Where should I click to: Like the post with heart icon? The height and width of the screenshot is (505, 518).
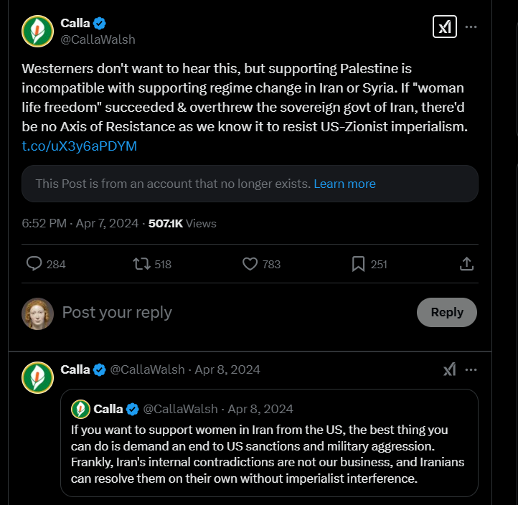pyautogui.click(x=250, y=264)
